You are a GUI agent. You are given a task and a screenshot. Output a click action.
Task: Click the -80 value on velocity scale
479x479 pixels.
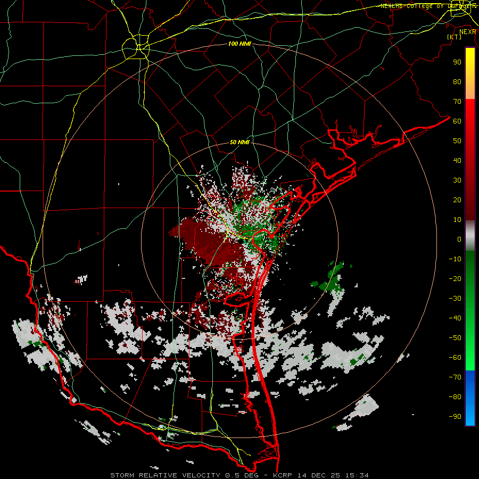tap(455, 397)
